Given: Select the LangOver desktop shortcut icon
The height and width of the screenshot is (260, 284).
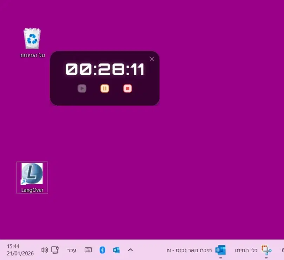Looking at the screenshot, I should 32,174.
